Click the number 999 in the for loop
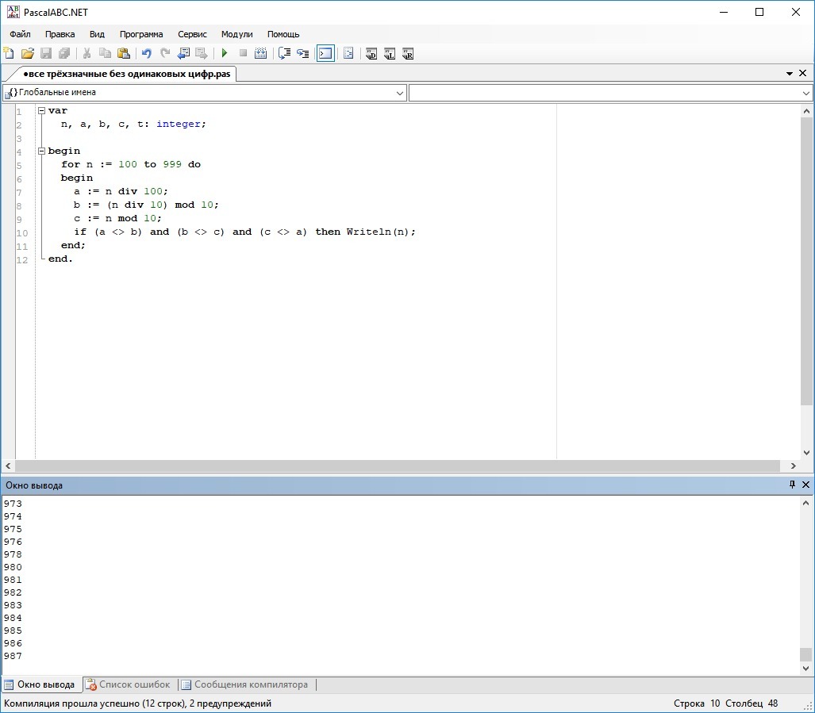This screenshot has width=815, height=713. tap(172, 164)
